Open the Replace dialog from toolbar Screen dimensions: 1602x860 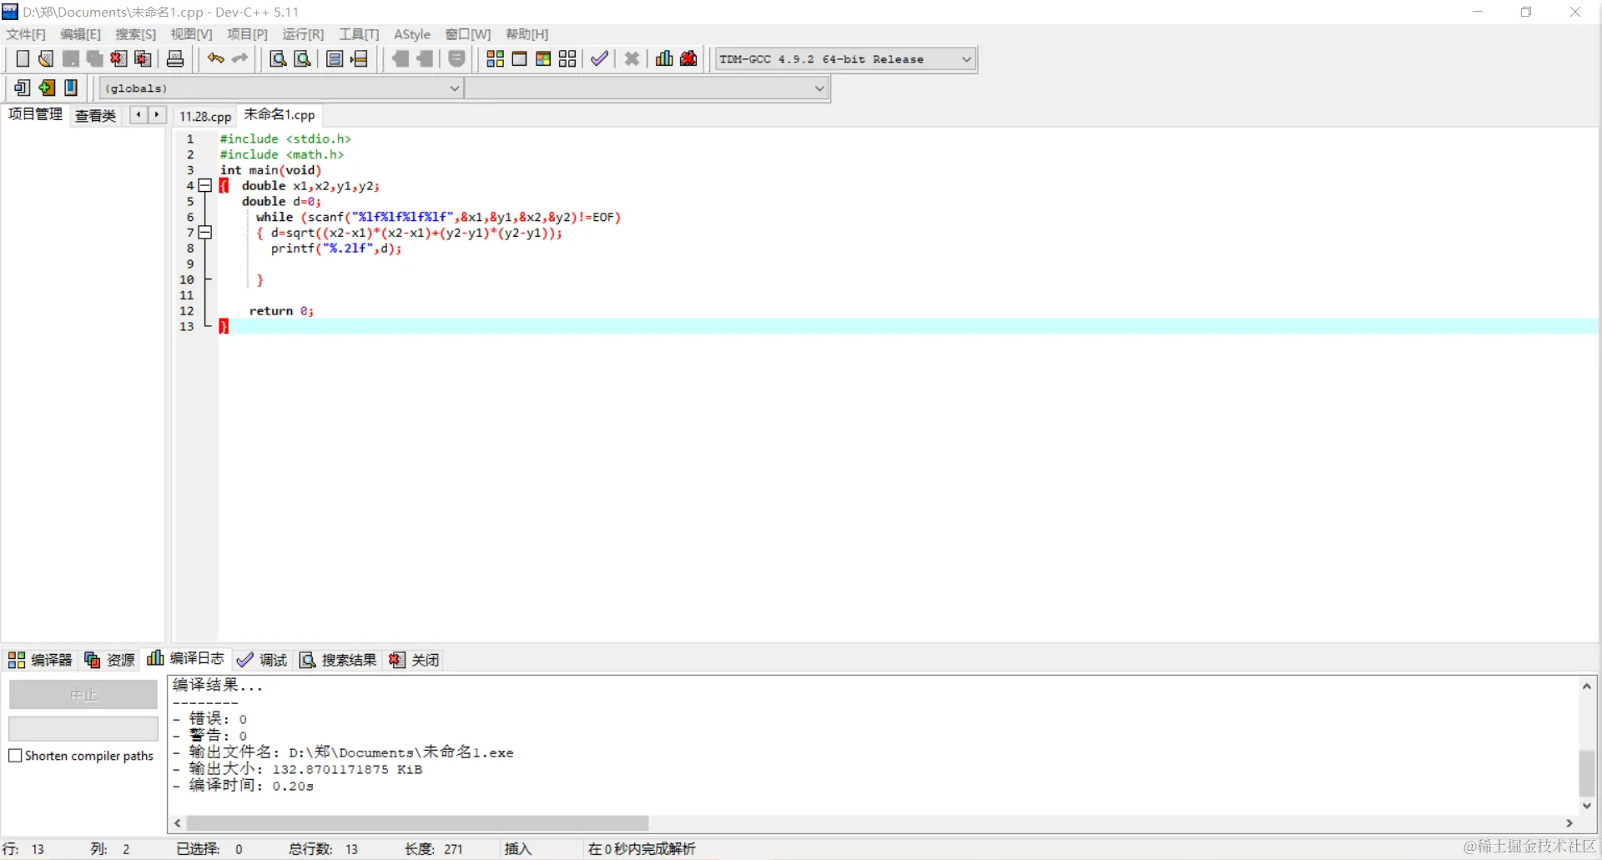(x=303, y=58)
